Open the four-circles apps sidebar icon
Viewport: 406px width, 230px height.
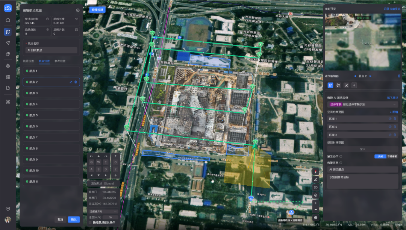(8, 77)
